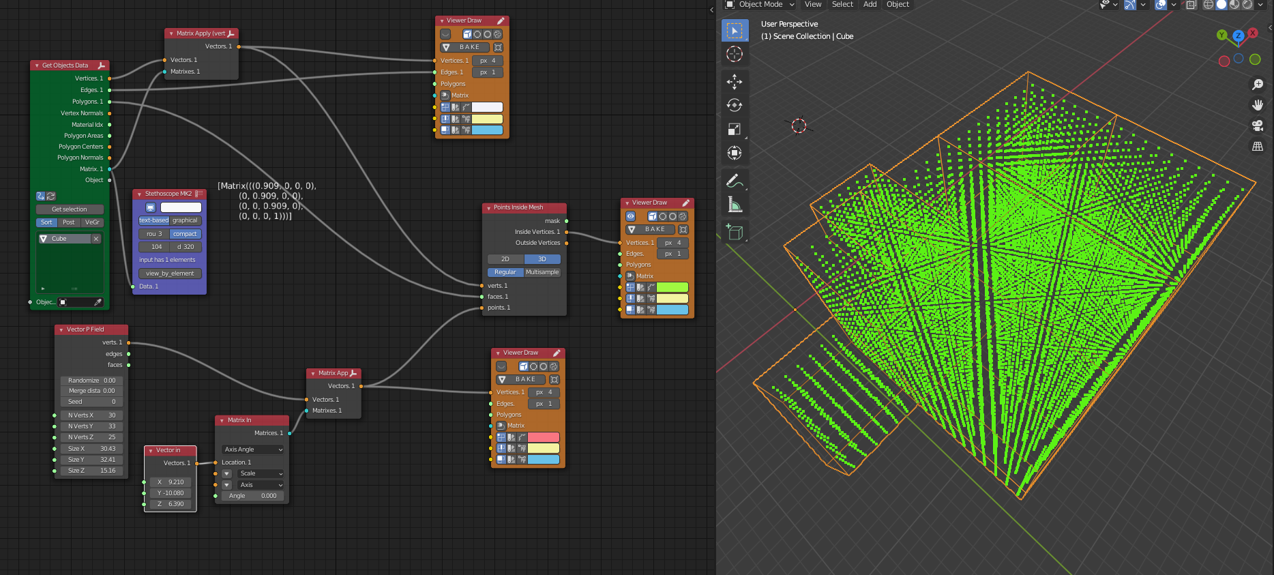Open the Select menu in viewport header

(x=842, y=5)
